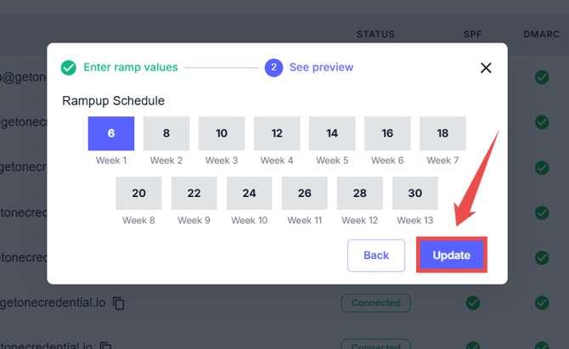This screenshot has width=569, height=349.
Task: Select Week 2 box showing 8
Action: coord(166,133)
